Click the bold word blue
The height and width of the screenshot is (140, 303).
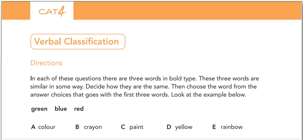[x=61, y=109]
